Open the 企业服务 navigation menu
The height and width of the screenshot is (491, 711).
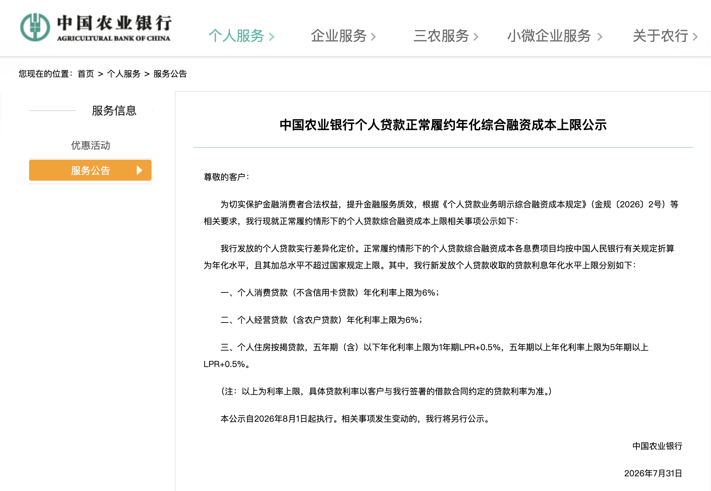pos(339,36)
